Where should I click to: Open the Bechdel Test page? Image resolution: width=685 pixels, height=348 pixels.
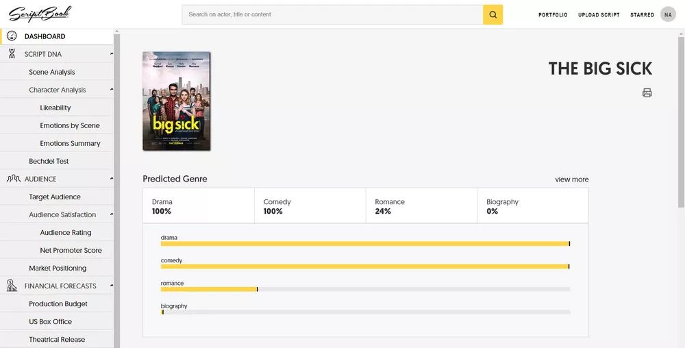49,161
